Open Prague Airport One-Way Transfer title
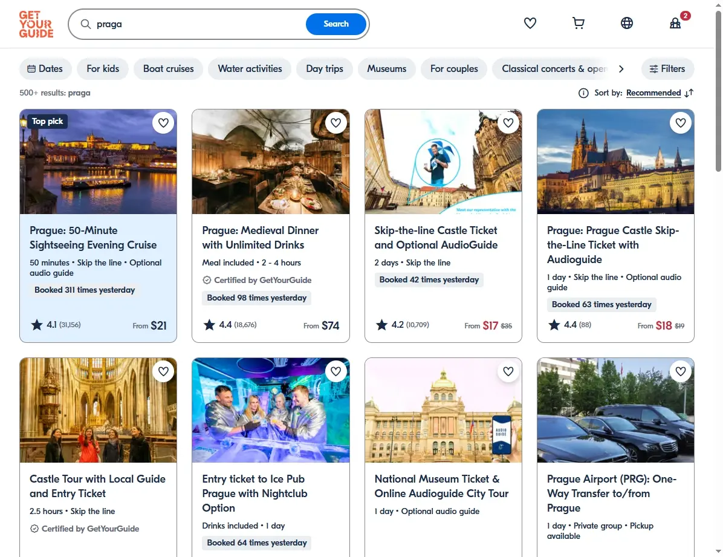 [611, 493]
